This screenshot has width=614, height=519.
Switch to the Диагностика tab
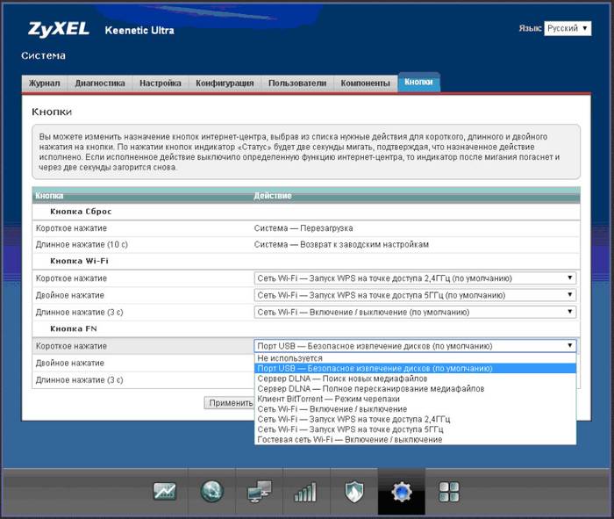coord(100,83)
